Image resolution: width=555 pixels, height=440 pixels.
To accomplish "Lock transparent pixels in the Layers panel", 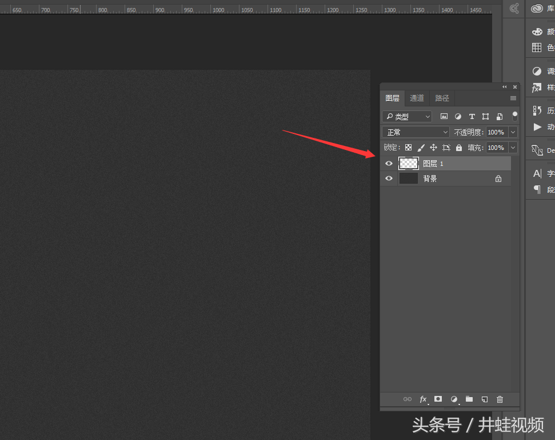I will pyautogui.click(x=409, y=148).
